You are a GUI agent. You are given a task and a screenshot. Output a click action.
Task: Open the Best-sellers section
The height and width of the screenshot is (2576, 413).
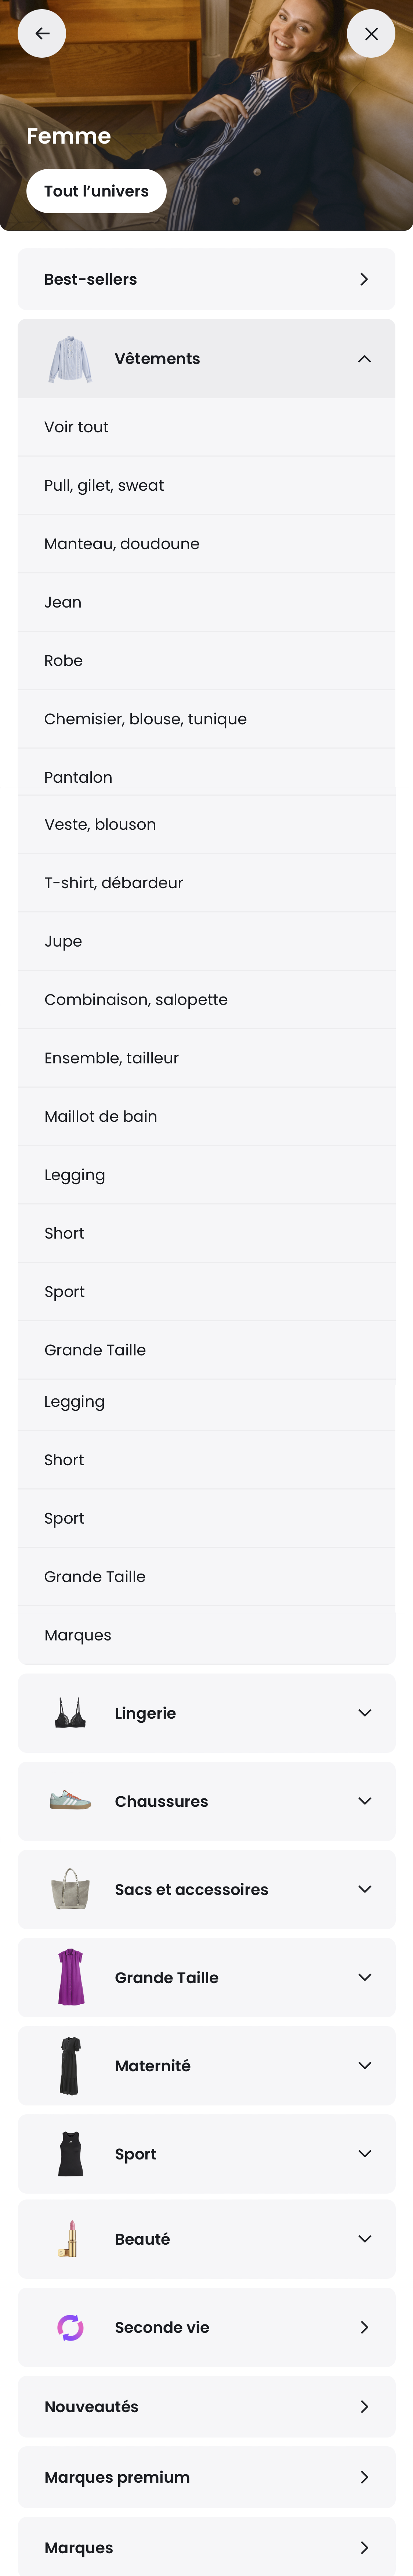click(206, 279)
